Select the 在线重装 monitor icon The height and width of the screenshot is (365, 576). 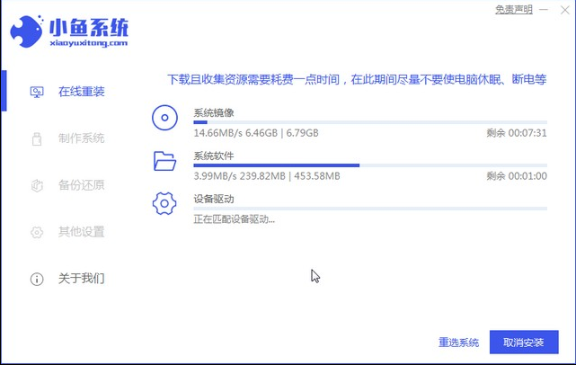[x=37, y=92]
